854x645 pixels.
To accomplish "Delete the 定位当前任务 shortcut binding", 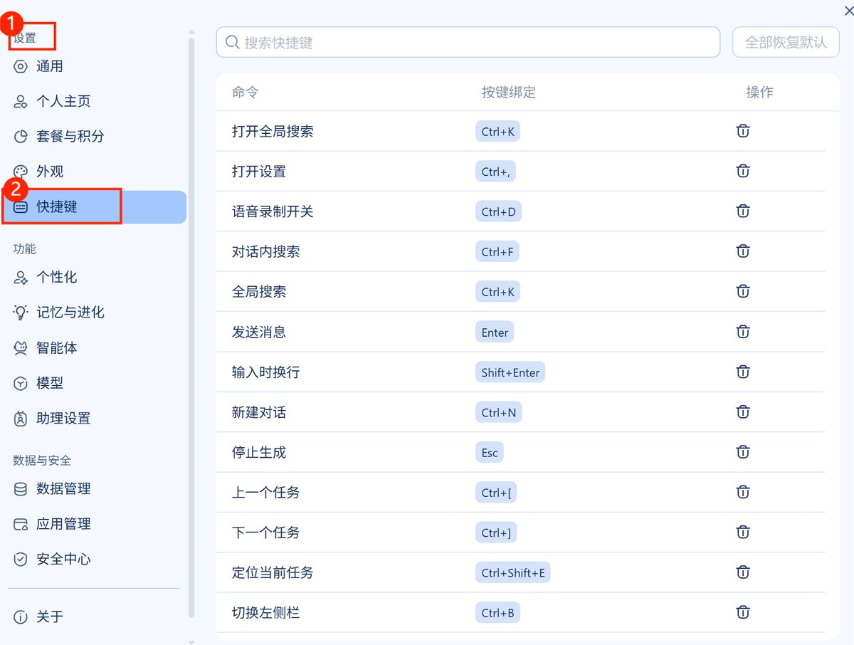I will pos(743,572).
